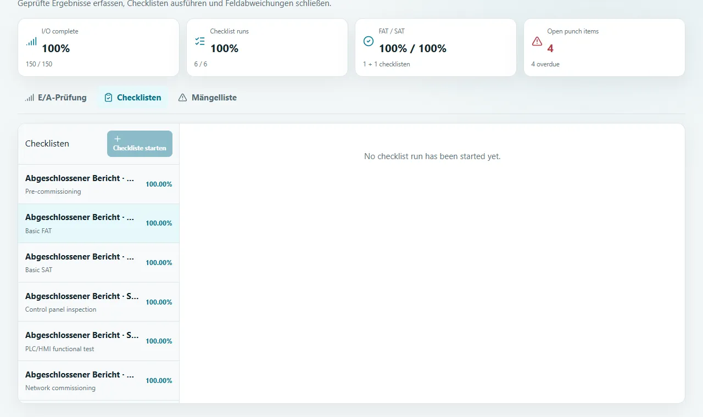703x417 pixels.
Task: Open the Mängelliste tab
Action: click(x=208, y=98)
